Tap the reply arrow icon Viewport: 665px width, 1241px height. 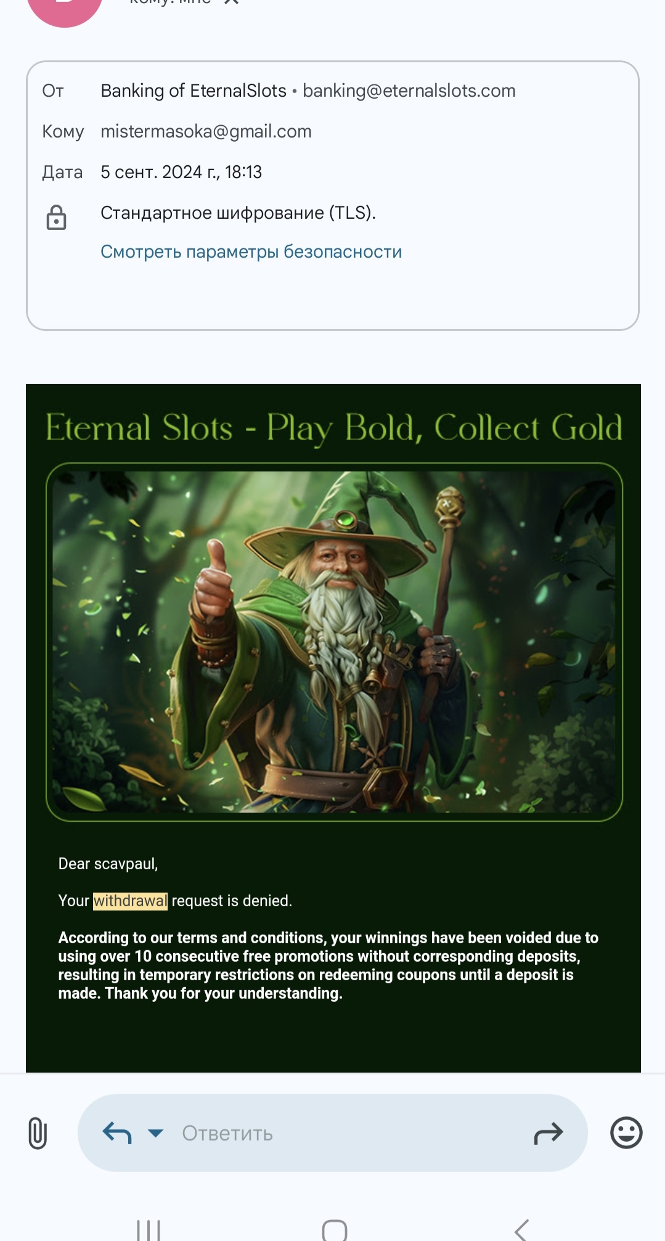[117, 1132]
